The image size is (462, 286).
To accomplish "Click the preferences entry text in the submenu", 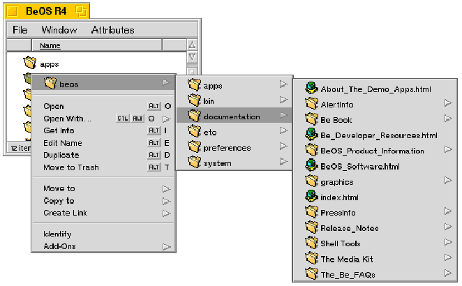I will 227,148.
